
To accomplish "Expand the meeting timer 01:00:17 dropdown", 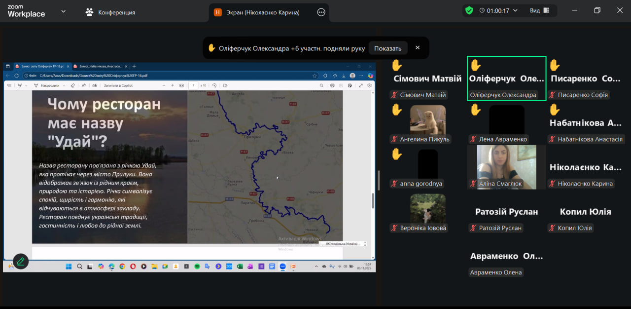I will [515, 10].
